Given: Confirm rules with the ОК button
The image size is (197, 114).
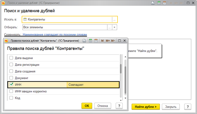Looking at the screenshot, I should (87, 106).
